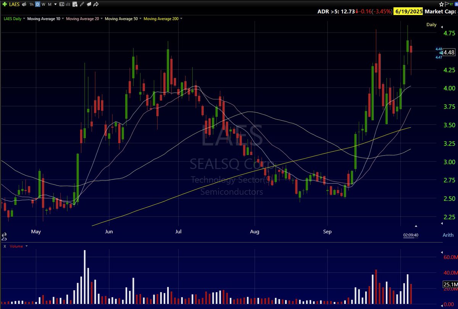Click the small up triangle above timer
Screen dimensions: 458x309
pyautogui.click(x=416, y=226)
